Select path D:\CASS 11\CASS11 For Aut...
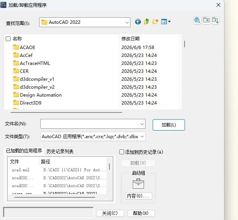Viewport: 238px width, 220px height. 74,170
